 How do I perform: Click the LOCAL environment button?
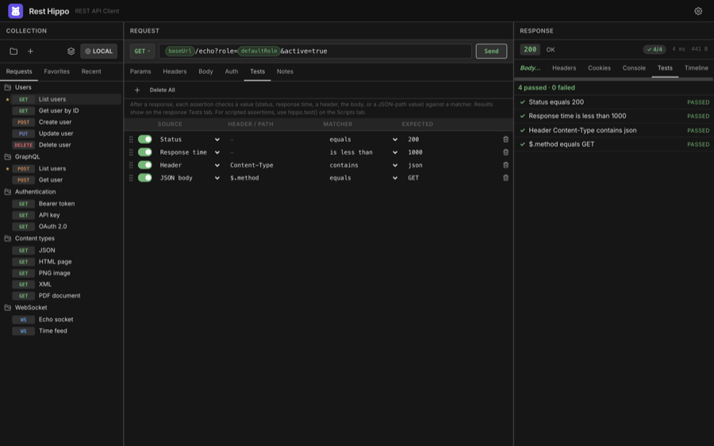(99, 51)
